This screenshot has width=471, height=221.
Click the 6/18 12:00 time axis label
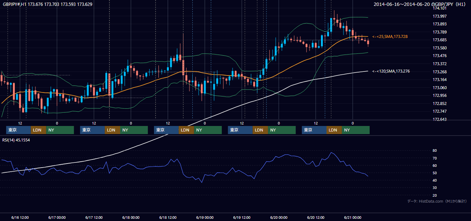tap(168, 217)
